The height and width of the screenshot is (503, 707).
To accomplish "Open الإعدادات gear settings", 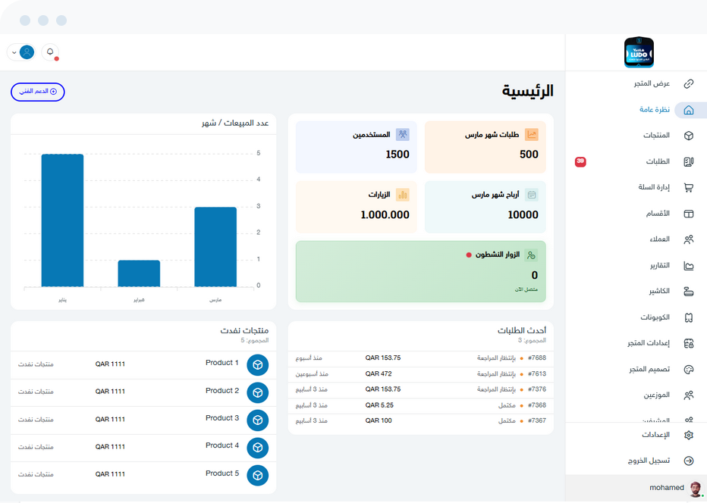I will 689,435.
